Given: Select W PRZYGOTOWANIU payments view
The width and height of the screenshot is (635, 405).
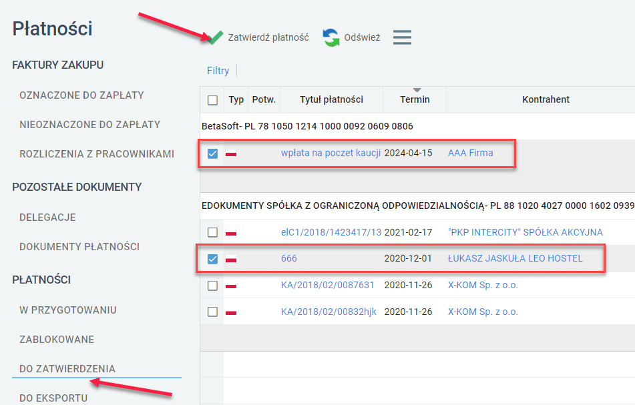Looking at the screenshot, I should coord(68,310).
